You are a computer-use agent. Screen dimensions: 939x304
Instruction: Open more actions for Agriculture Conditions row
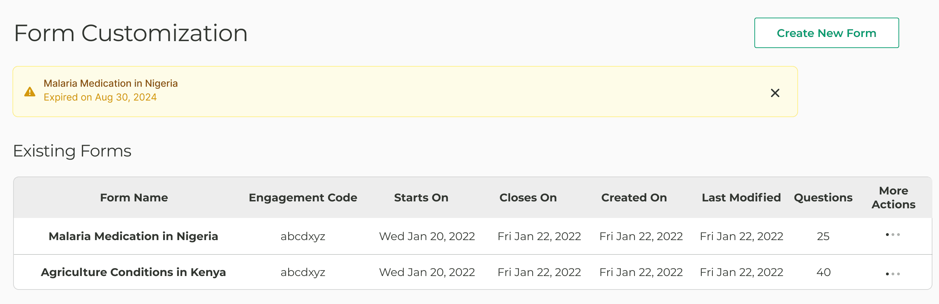pyautogui.click(x=893, y=274)
